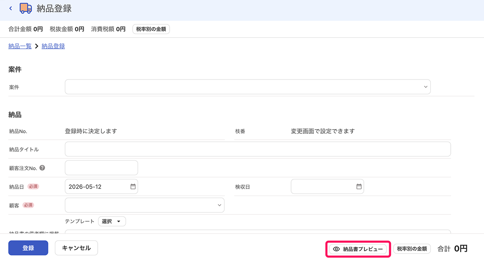Open the bottom 税率別の金額 button
484x262 pixels.
[412, 249]
